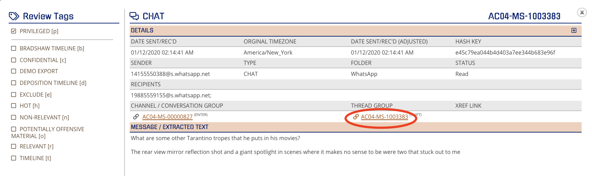This screenshot has height=176, width=592.
Task: Mark the document as EXCLUDE [e]
Action: point(13,95)
